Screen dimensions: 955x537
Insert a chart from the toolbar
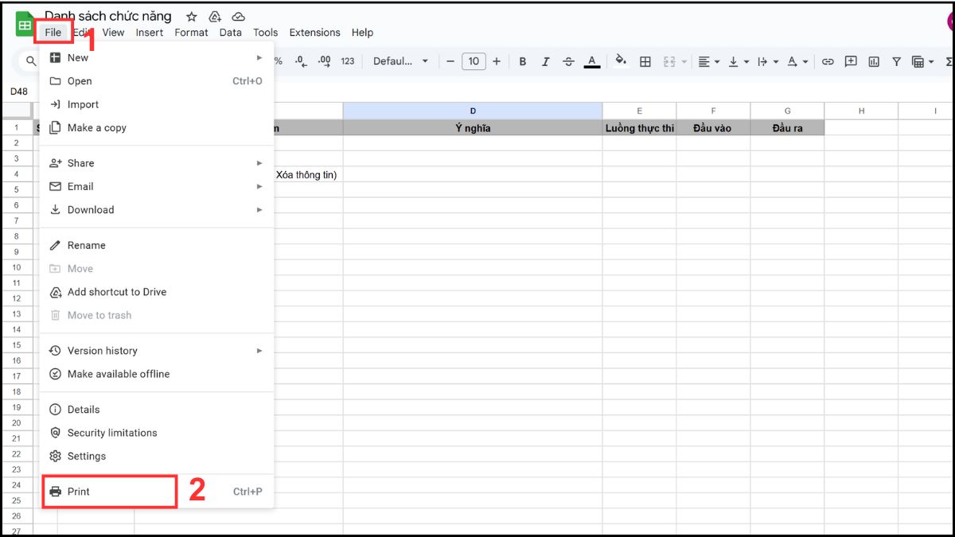click(874, 60)
